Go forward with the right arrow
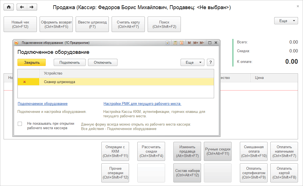Image resolution: width=303 pixels, height=186 pixels. [x=32, y=7]
